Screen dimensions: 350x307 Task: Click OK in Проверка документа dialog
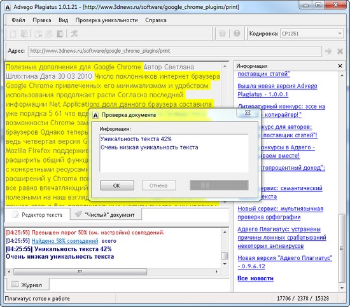point(116,186)
